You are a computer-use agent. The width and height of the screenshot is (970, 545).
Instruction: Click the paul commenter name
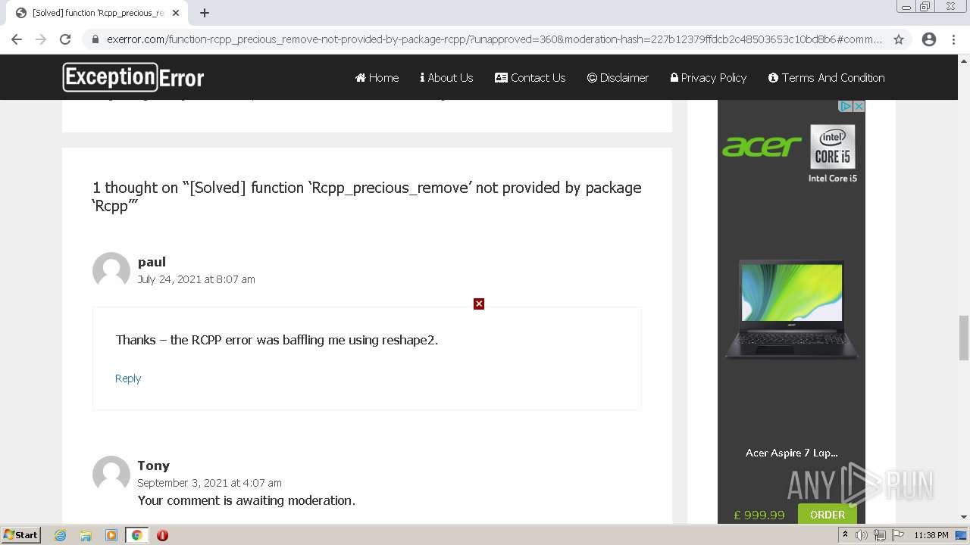tap(152, 262)
